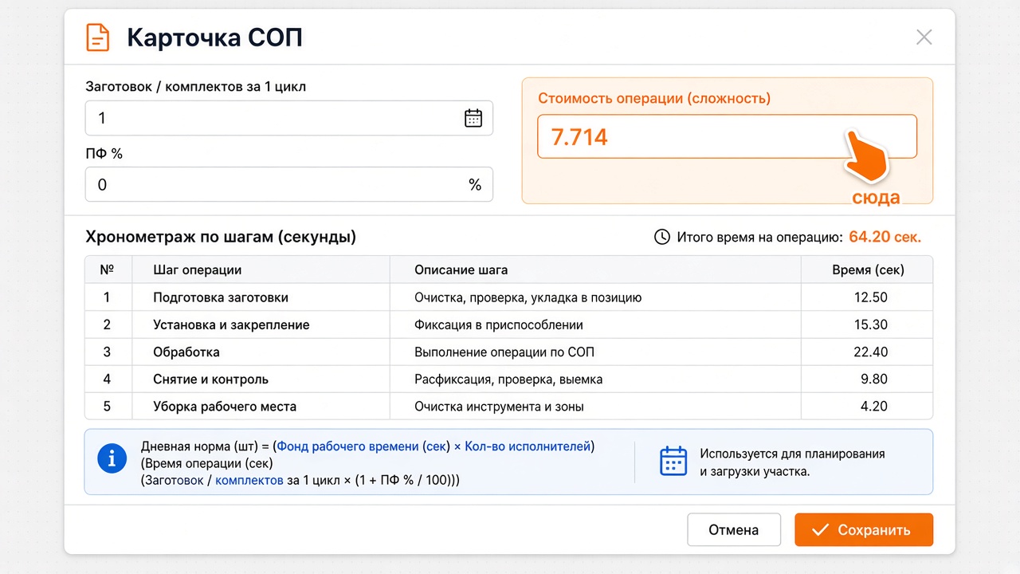Click the Стоимость операции (сложность) label

pos(654,99)
